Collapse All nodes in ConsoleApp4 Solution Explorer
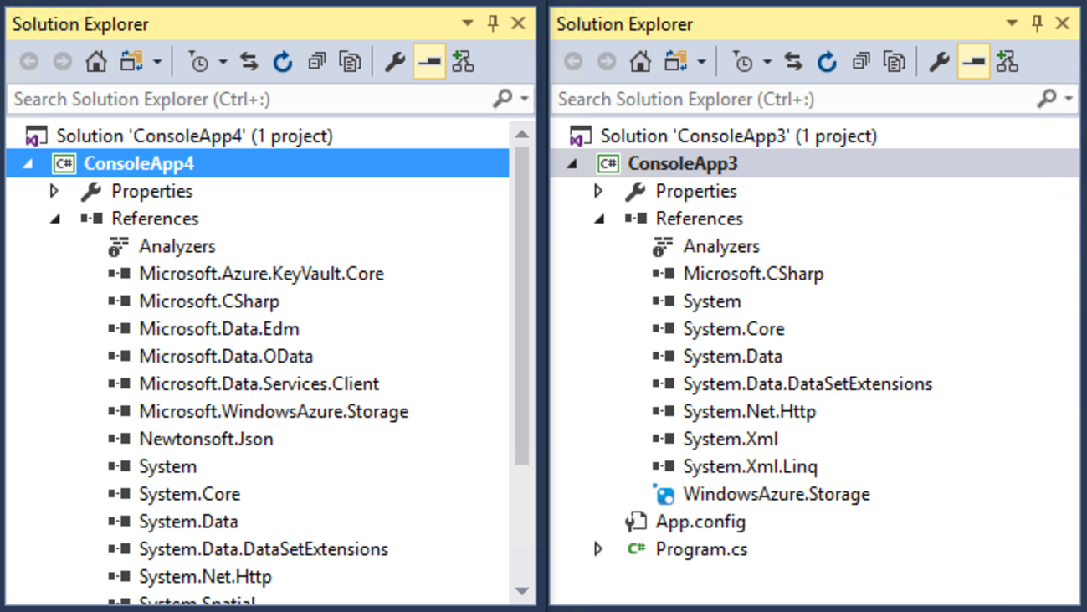 tap(316, 61)
